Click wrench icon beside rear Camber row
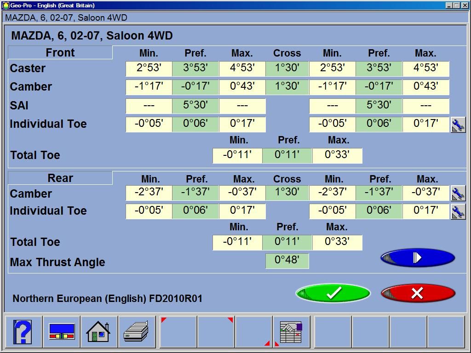471x353 pixels. pyautogui.click(x=458, y=194)
